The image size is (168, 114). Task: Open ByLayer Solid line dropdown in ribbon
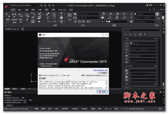144,18
